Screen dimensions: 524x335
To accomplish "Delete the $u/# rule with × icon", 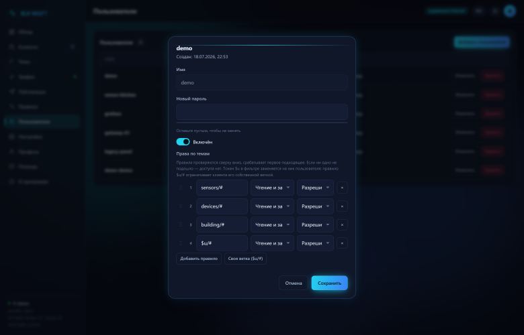I will [342, 243].
